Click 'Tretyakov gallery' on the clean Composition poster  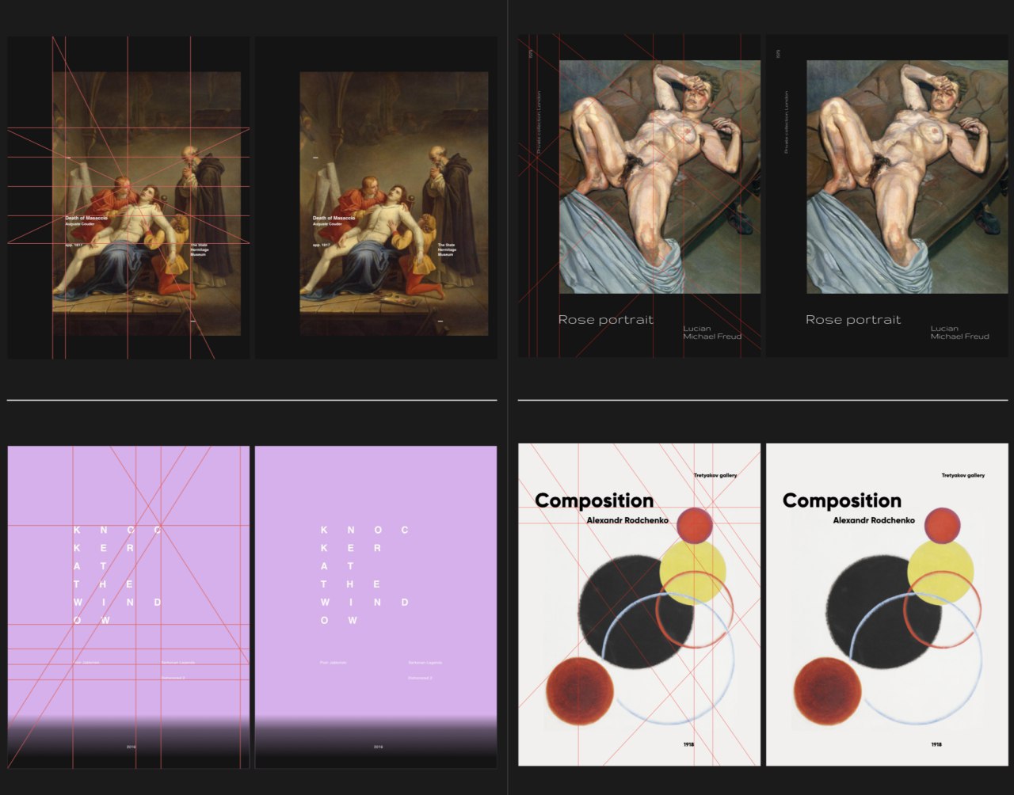pyautogui.click(x=963, y=475)
